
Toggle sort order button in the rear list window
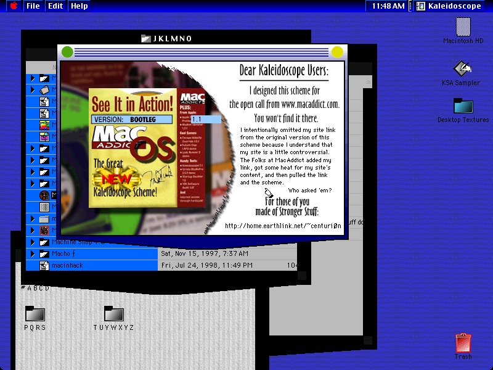tap(367, 81)
